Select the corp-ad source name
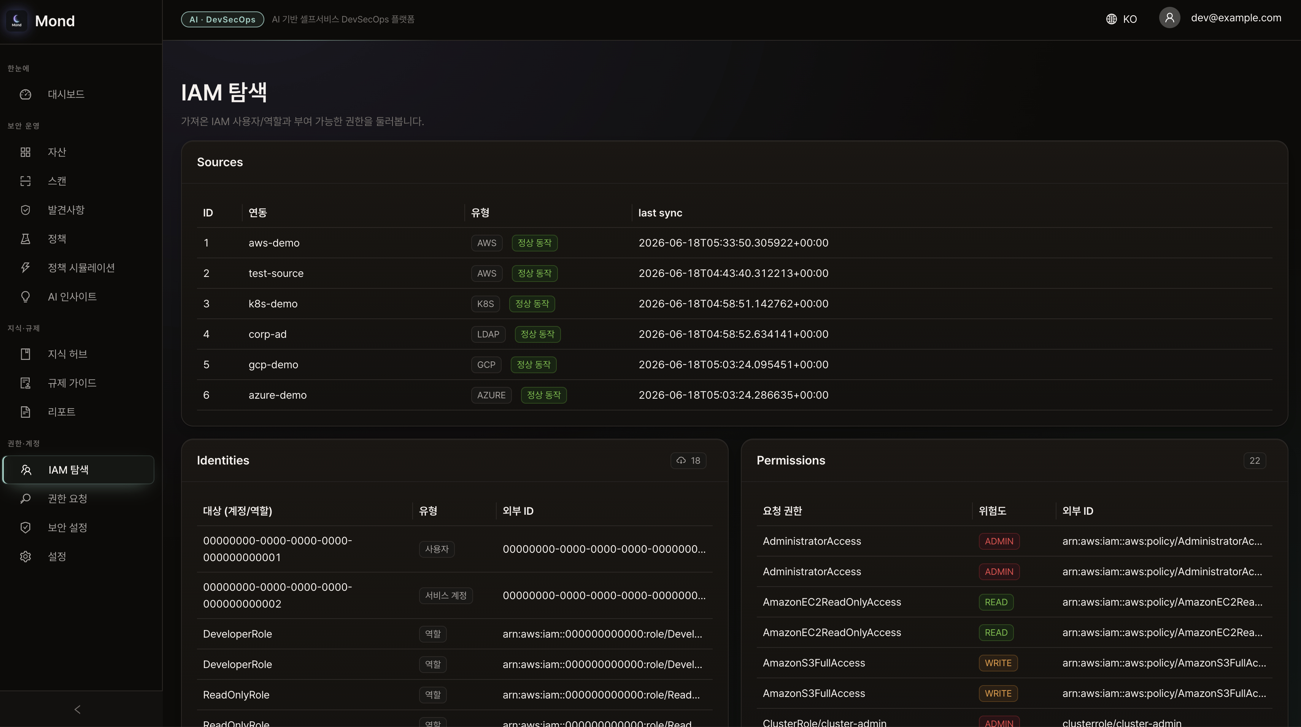Image resolution: width=1301 pixels, height=727 pixels. 267,334
